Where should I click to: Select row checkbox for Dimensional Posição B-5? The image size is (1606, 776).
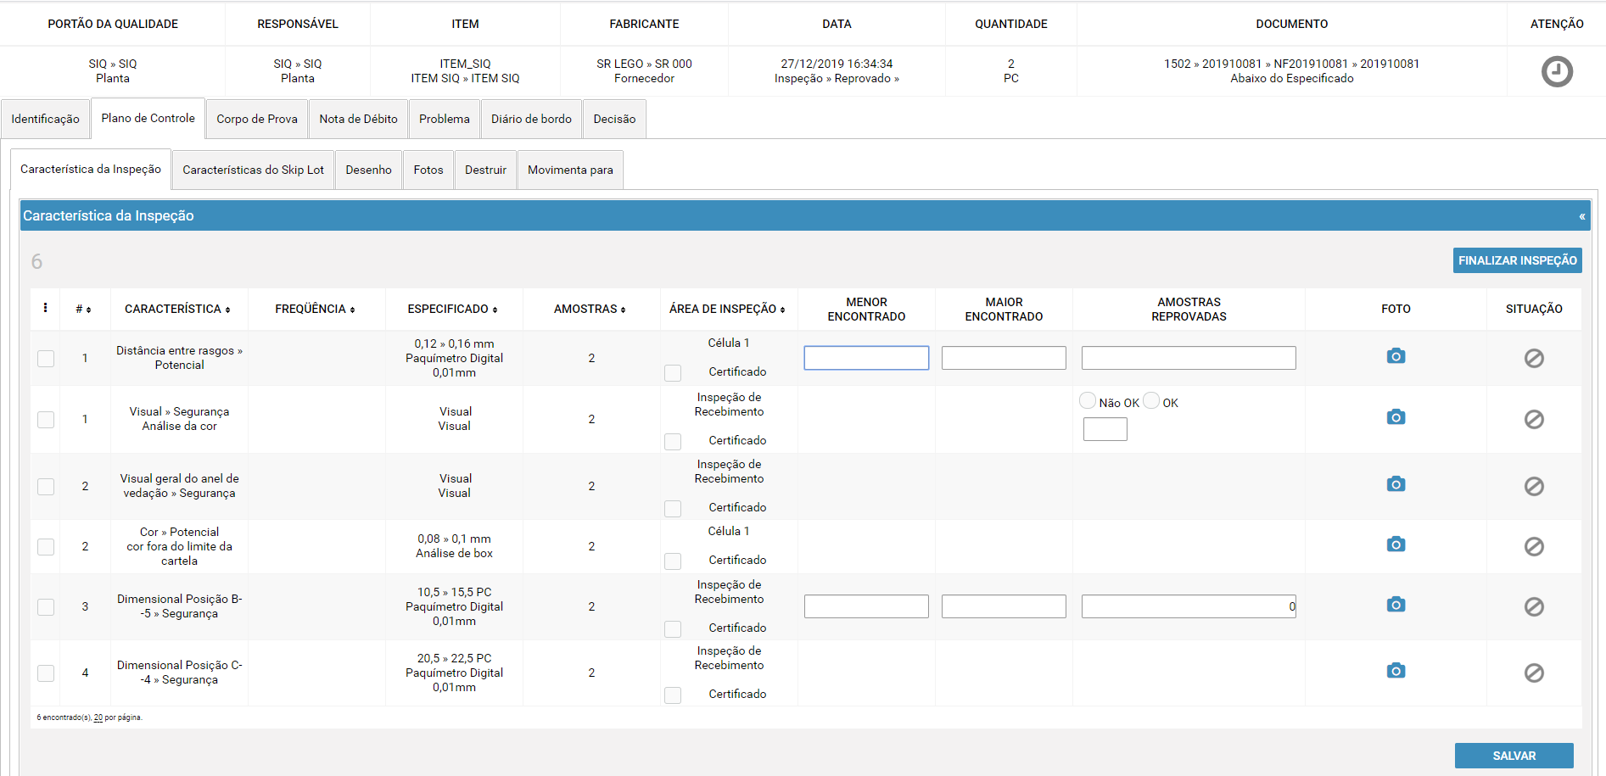point(46,607)
